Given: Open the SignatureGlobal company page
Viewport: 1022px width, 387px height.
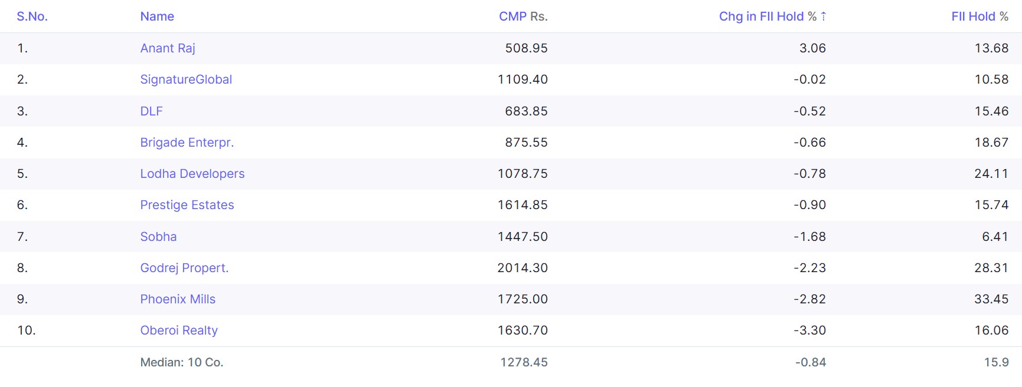Looking at the screenshot, I should [x=186, y=80].
